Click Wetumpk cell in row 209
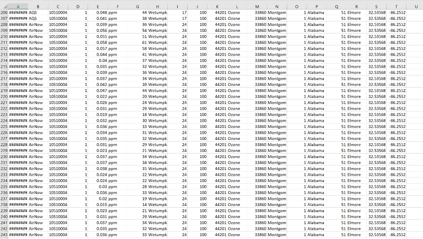 (157, 31)
